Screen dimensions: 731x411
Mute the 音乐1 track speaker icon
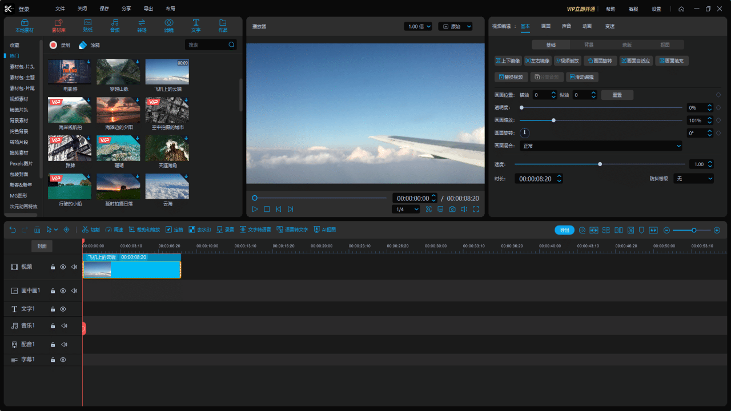click(x=64, y=326)
